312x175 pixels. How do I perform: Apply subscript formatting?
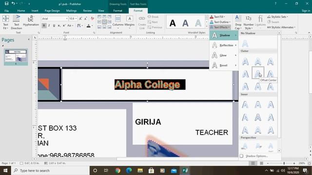click(59, 26)
